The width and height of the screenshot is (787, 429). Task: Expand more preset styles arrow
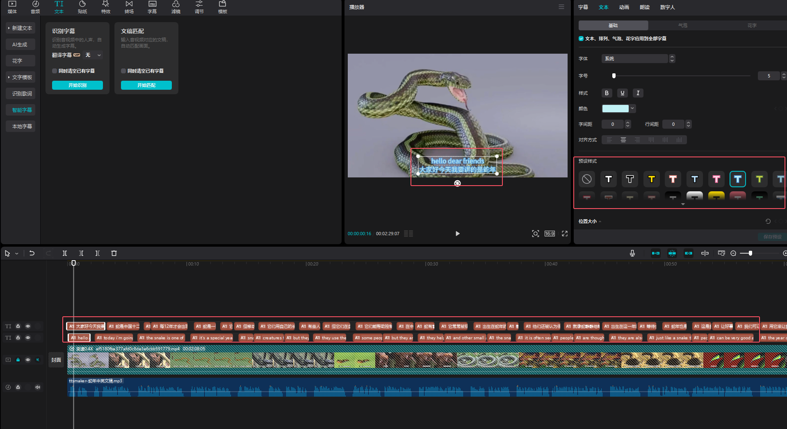(x=683, y=204)
